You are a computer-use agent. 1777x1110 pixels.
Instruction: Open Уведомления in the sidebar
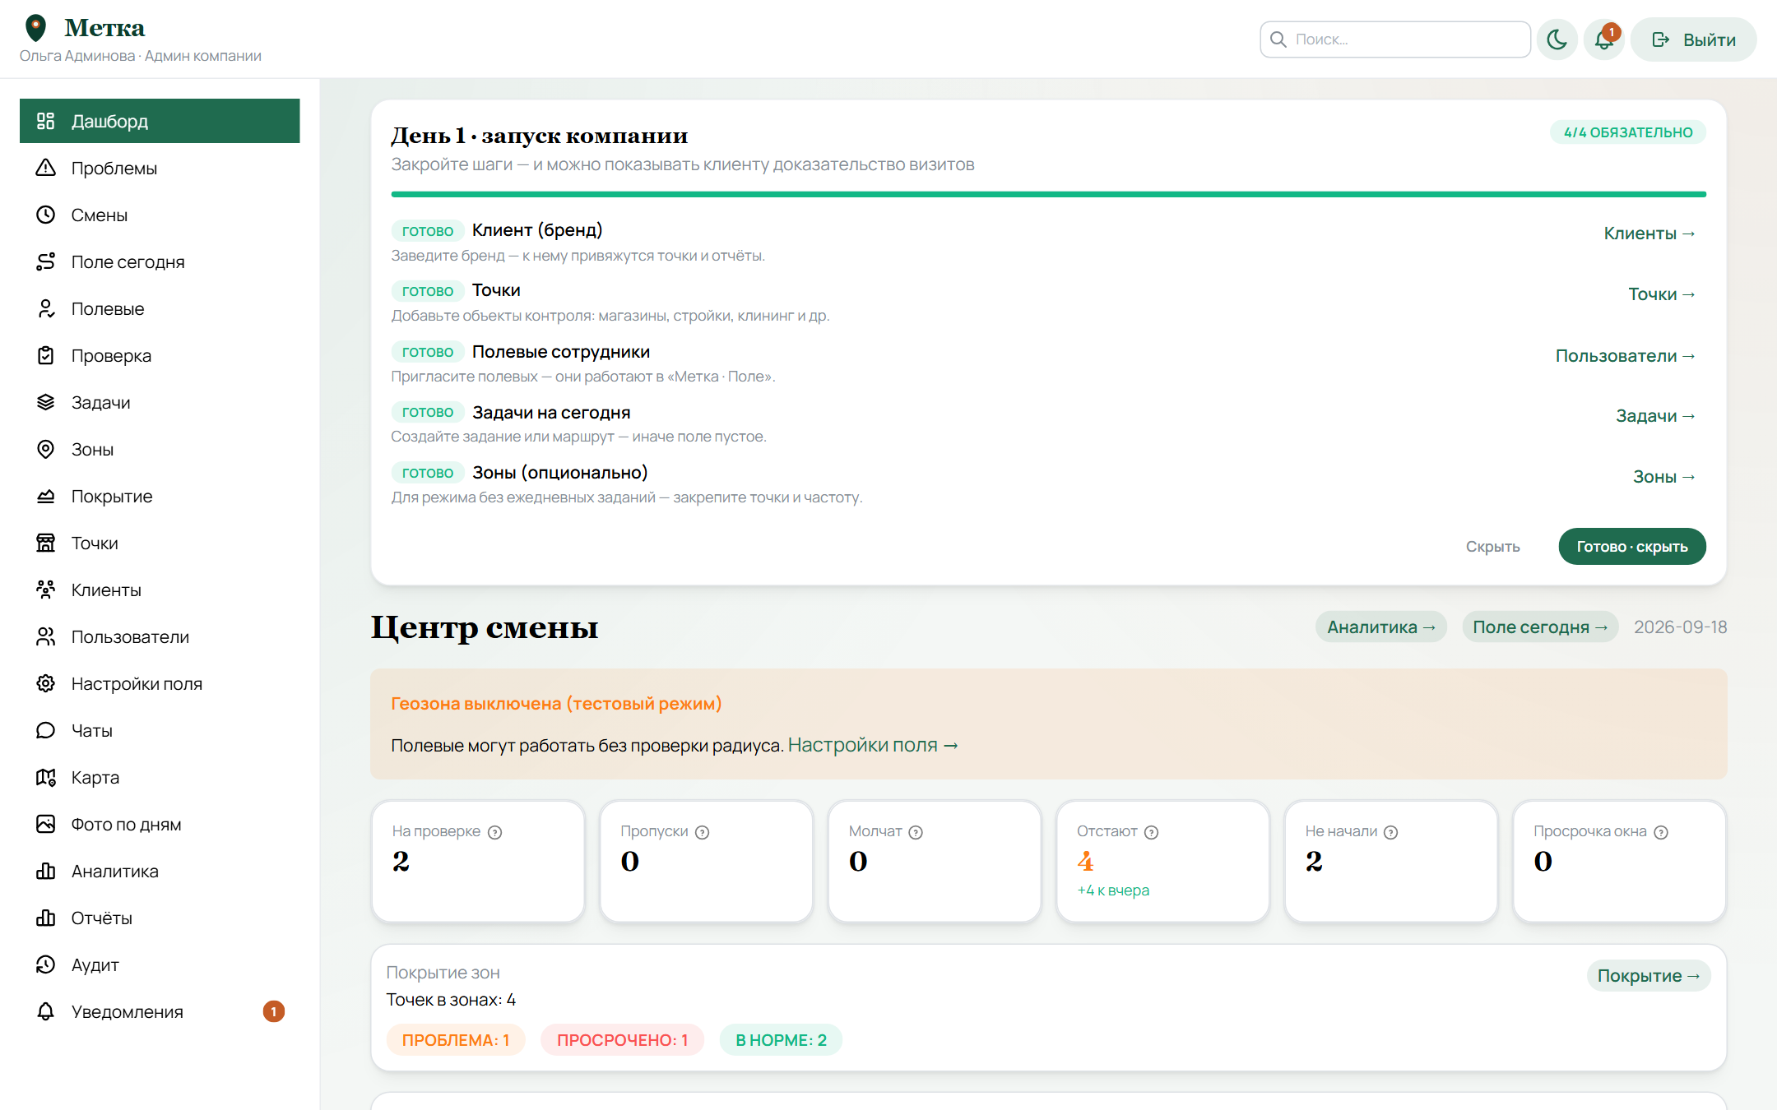point(160,1011)
